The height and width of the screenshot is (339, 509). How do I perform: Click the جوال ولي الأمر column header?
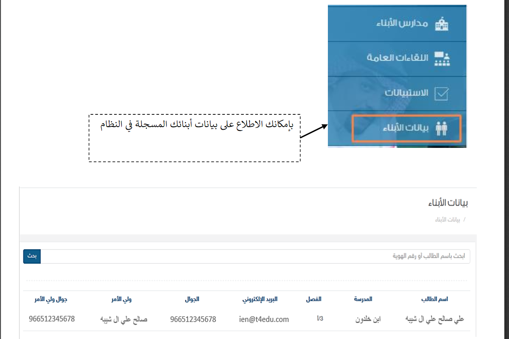click(x=51, y=299)
